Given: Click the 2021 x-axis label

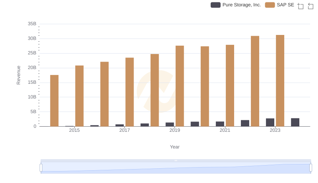Looking at the screenshot, I should [225, 130].
